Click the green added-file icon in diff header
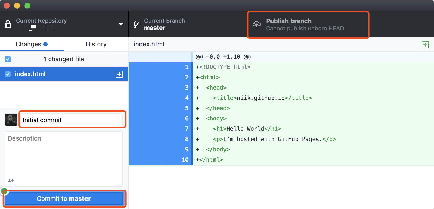434x209 pixels. tap(425, 45)
